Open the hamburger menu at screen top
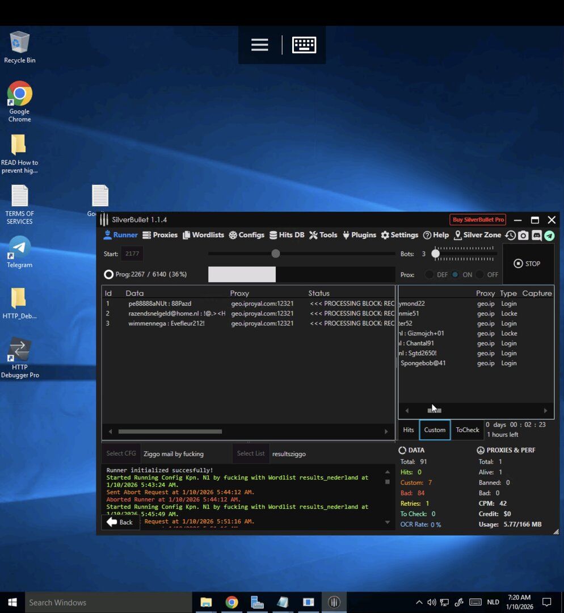 [x=259, y=45]
